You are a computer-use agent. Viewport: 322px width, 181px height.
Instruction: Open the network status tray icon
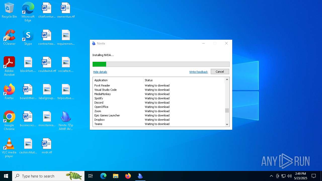tap(284, 176)
